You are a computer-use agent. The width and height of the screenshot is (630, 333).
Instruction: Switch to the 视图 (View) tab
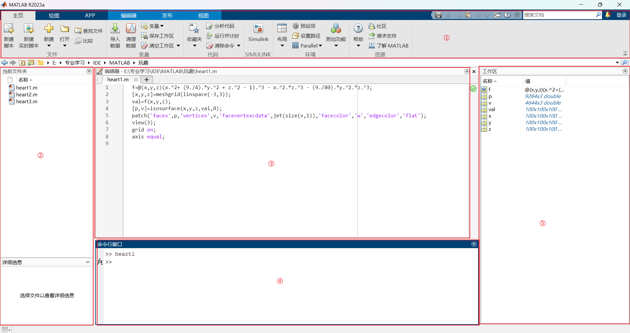click(203, 15)
